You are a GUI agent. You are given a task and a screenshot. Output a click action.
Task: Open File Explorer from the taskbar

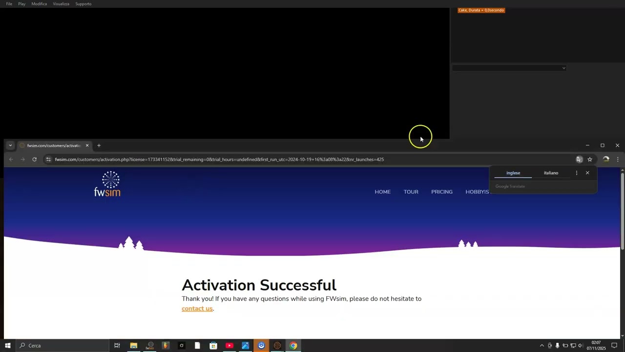133,346
